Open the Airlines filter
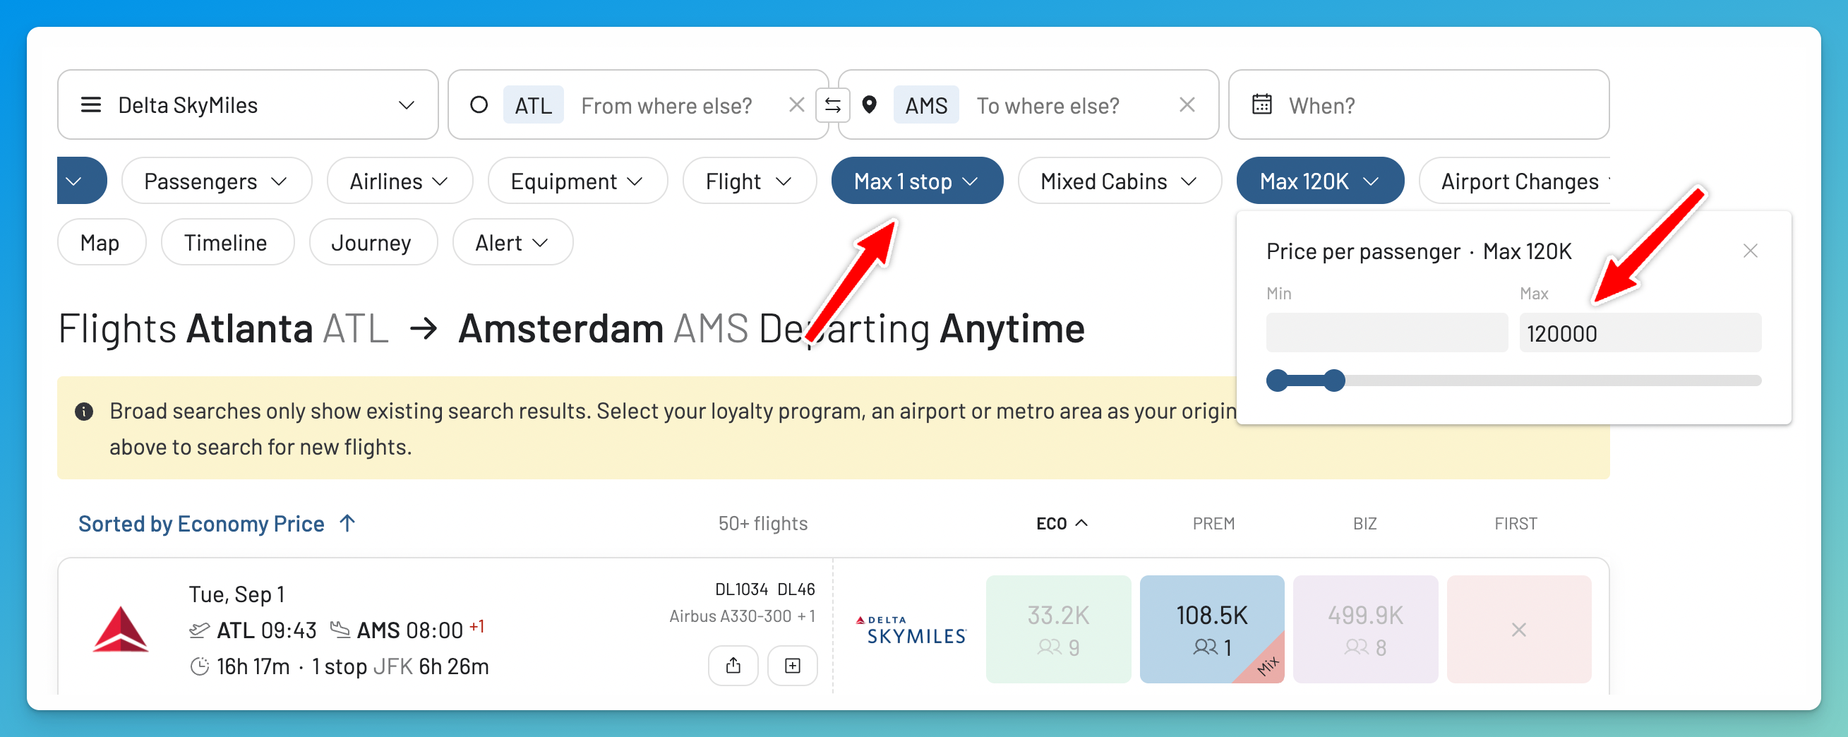Image resolution: width=1848 pixels, height=737 pixels. click(400, 181)
